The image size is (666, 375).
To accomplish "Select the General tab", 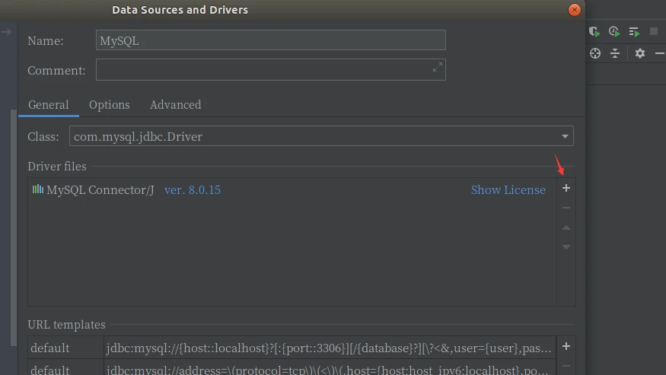I will tap(49, 105).
